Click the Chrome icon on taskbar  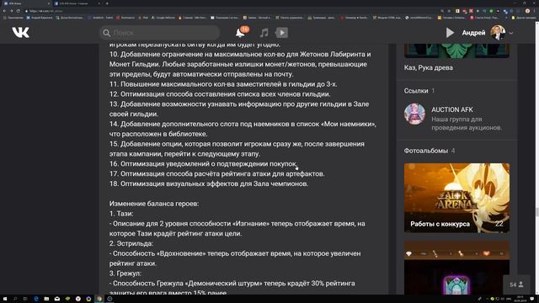pos(99,299)
